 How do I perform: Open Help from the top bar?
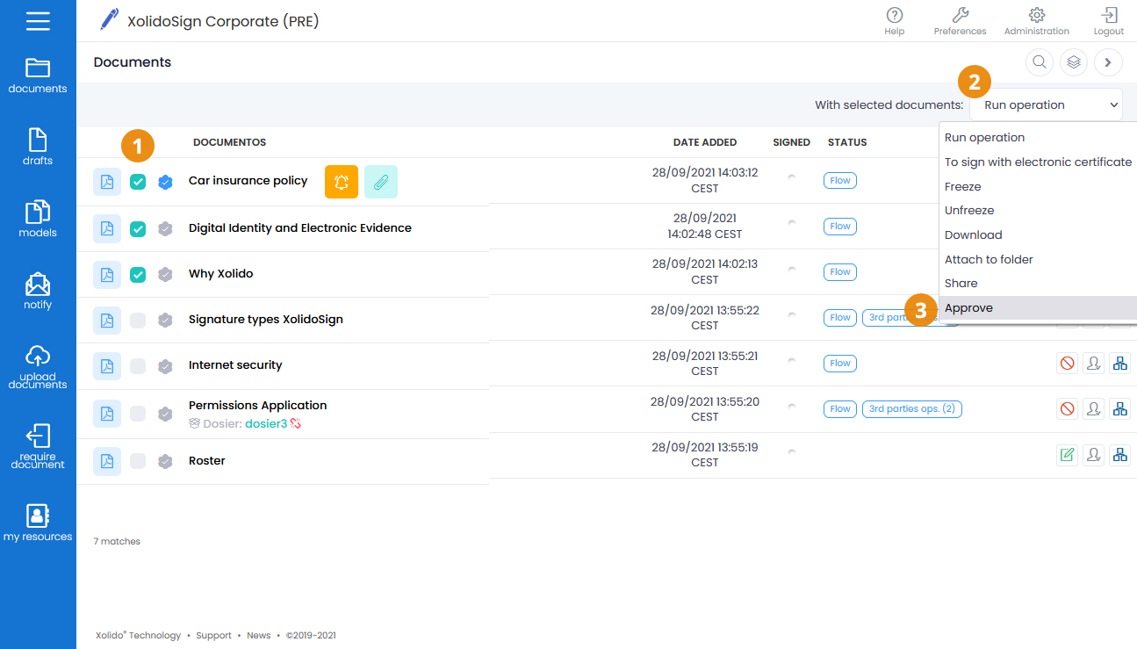pos(895,21)
